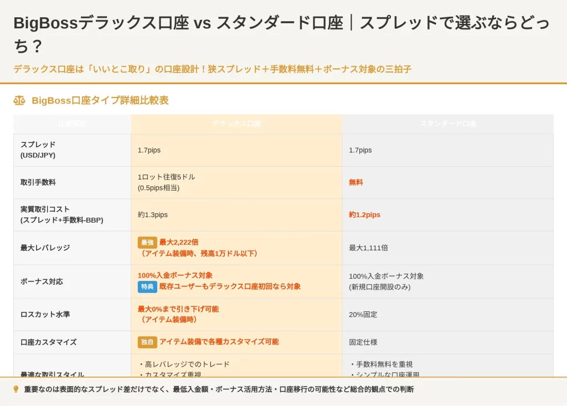567x406 pixels.
Task: Click the 固定仕様 value
Action: point(363,342)
